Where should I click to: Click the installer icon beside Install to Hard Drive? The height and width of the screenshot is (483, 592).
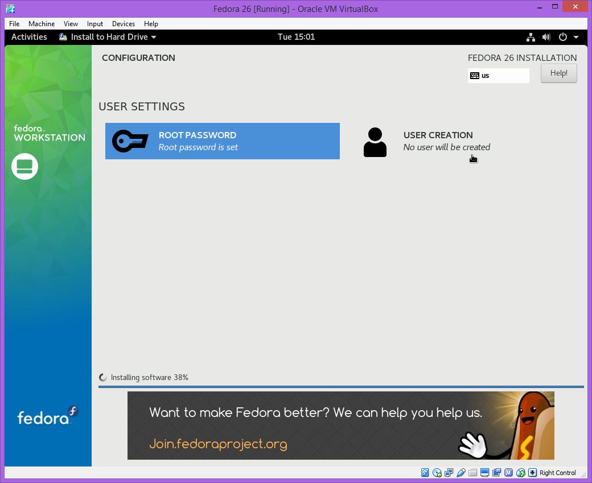coord(63,37)
